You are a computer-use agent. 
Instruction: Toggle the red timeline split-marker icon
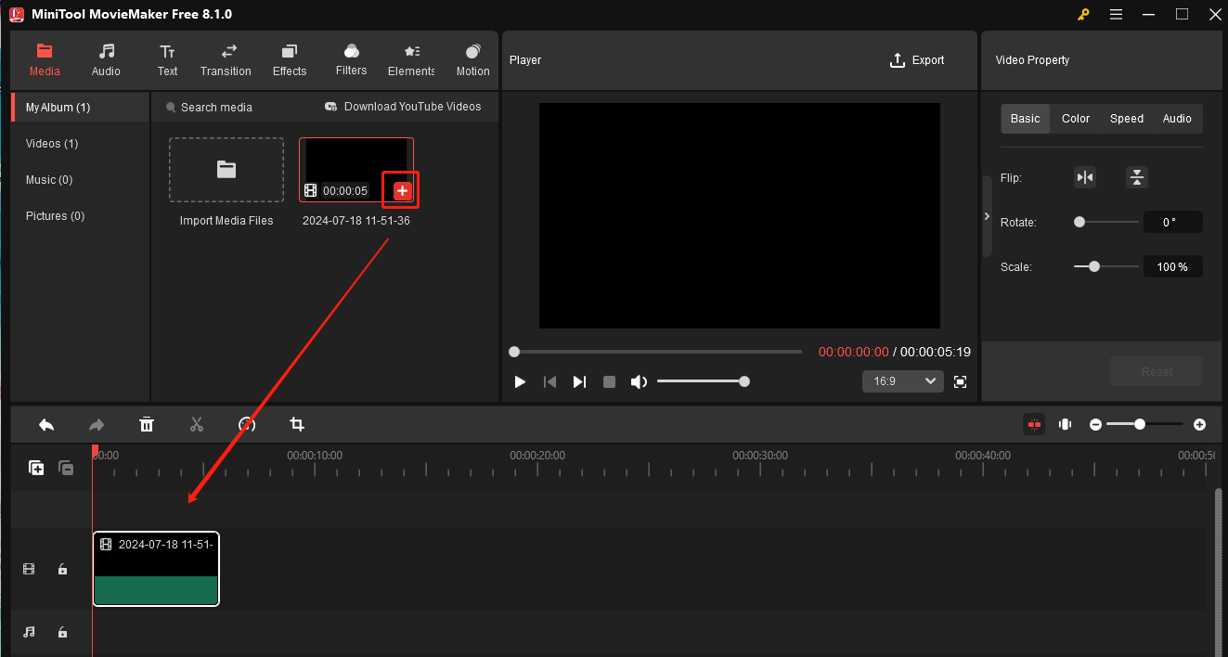pyautogui.click(x=1034, y=424)
